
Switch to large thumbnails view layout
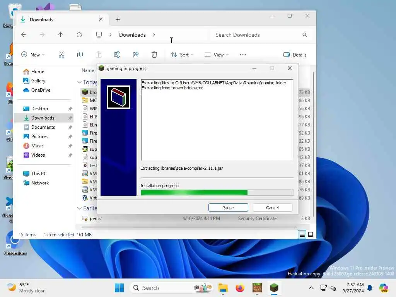pyautogui.click(x=311, y=235)
